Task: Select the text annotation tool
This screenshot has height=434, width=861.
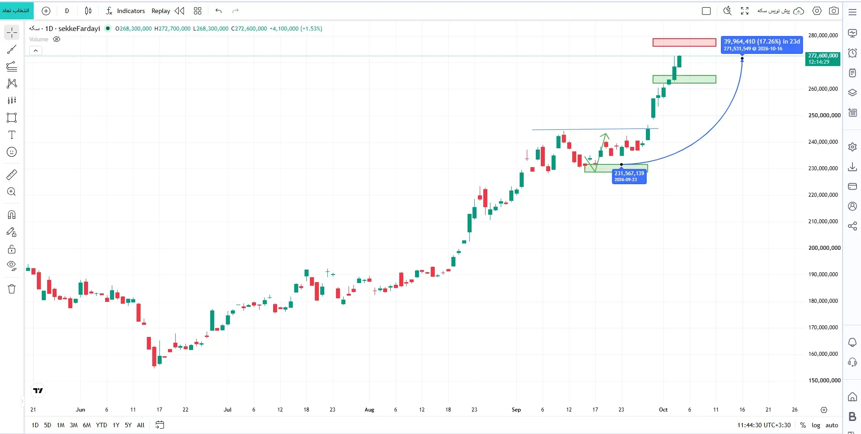Action: pos(12,135)
